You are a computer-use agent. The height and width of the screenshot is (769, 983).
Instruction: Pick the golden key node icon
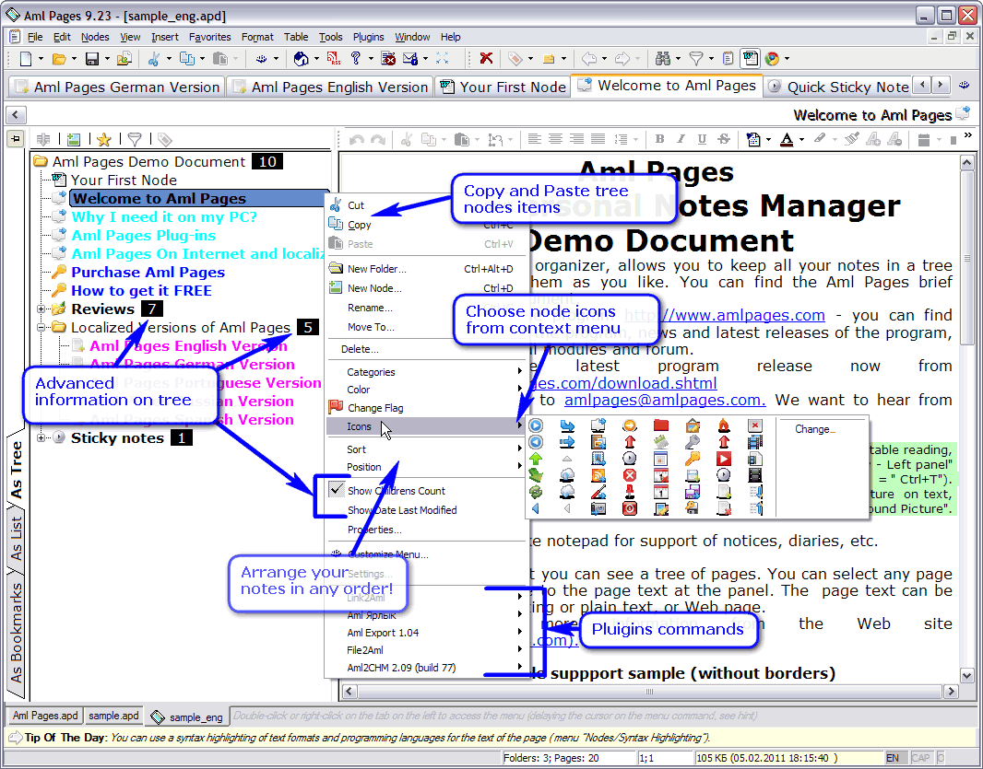click(x=692, y=458)
